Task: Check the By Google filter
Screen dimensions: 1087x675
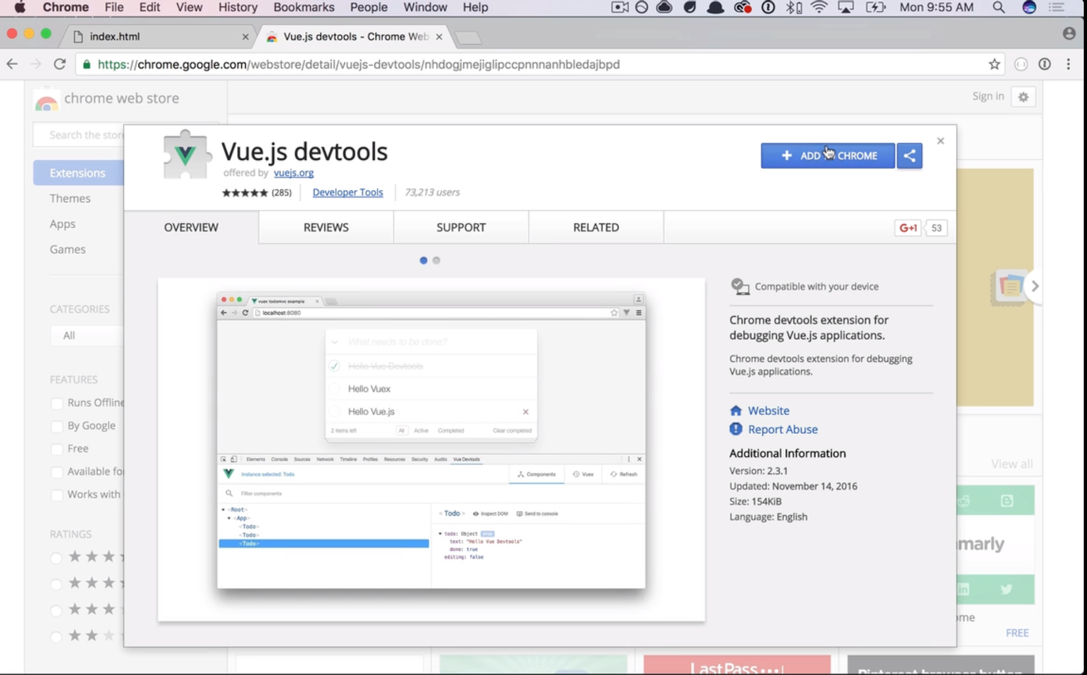Action: 57,426
